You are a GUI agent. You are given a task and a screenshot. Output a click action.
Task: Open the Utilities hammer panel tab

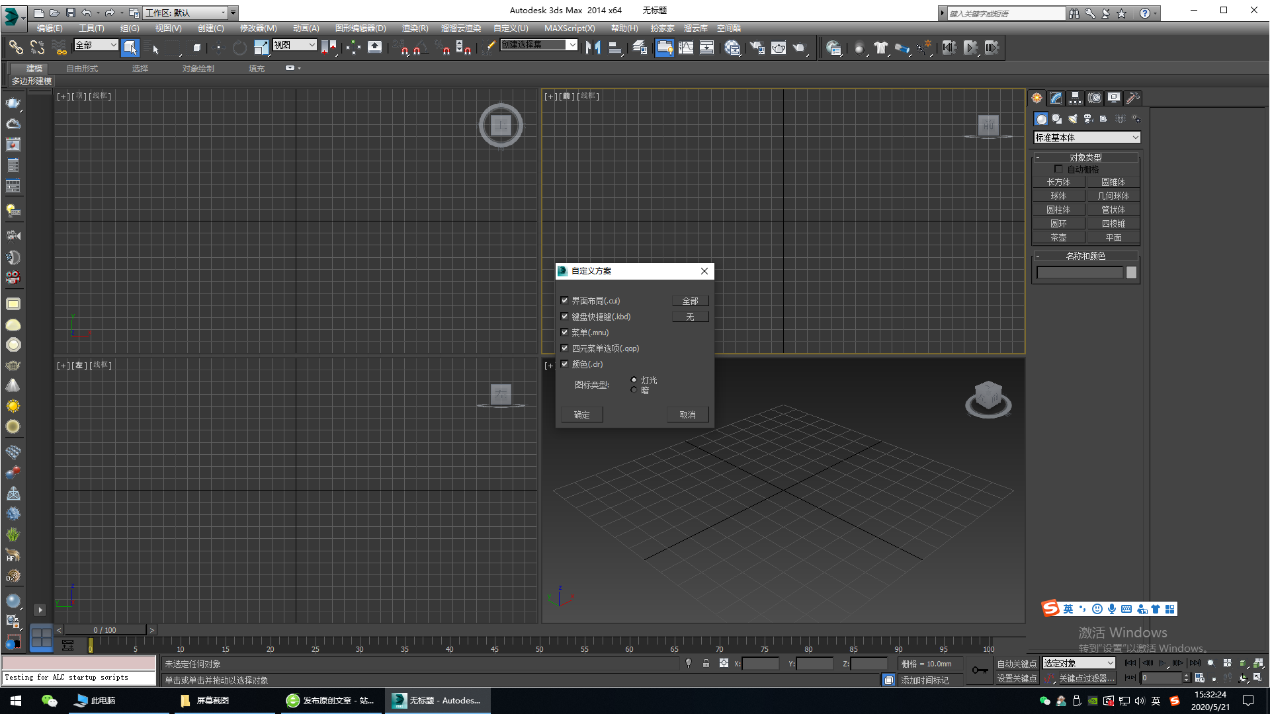click(x=1133, y=98)
